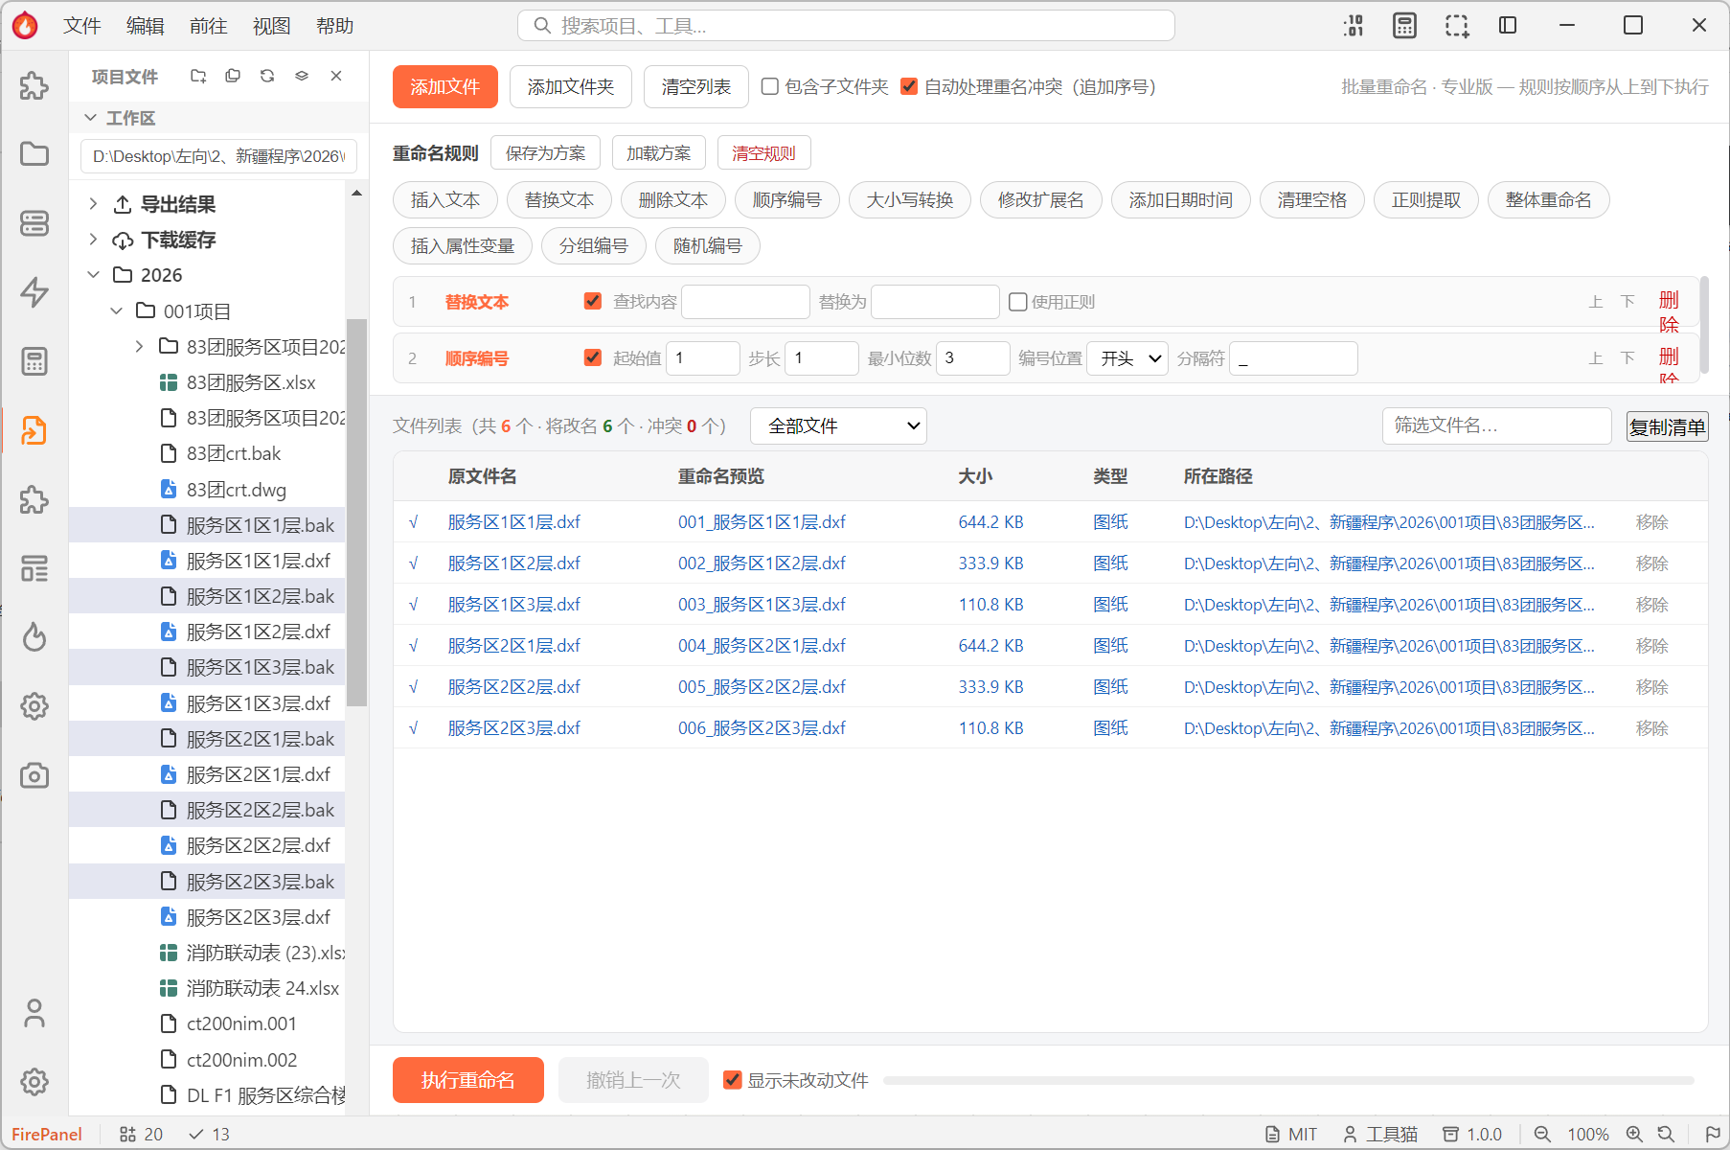Viewport: 1730px width, 1150px height.
Task: Open the 帮助 menu
Action: [335, 26]
